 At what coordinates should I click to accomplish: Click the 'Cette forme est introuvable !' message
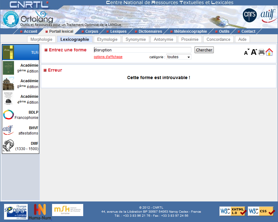(x=159, y=78)
